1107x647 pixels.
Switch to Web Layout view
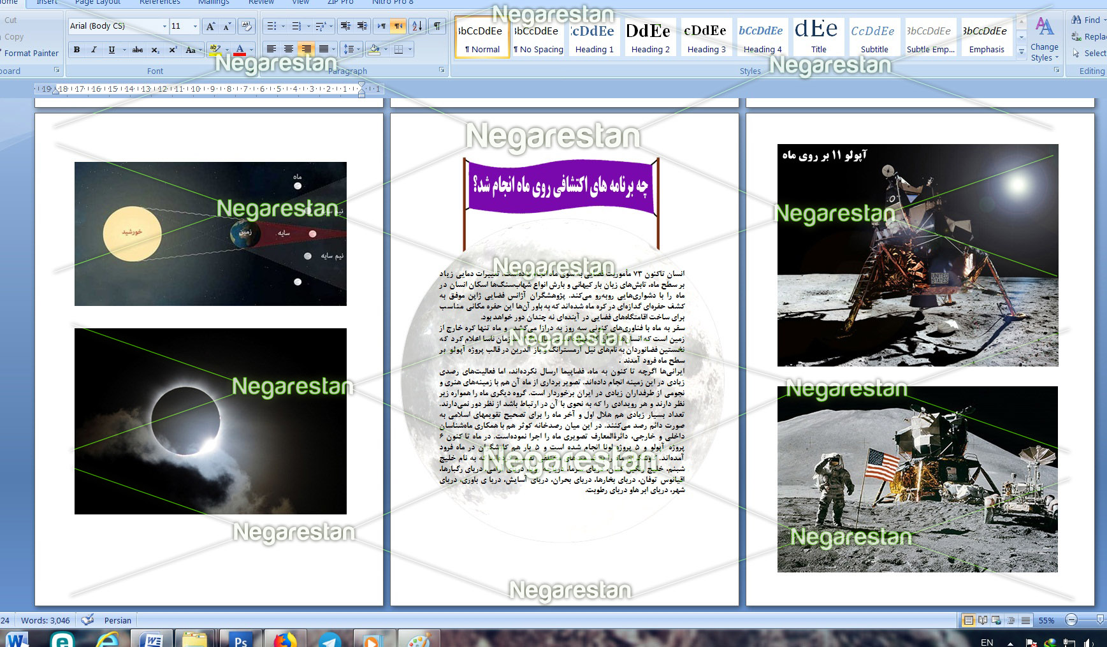(996, 620)
